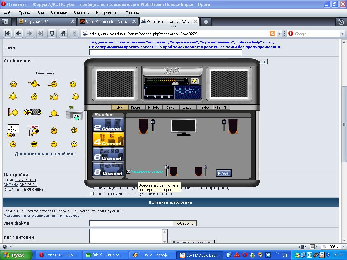The height and width of the screenshot is (260, 347).
Task: Open status bar Opera menu arrow
Action: [x=11, y=246]
